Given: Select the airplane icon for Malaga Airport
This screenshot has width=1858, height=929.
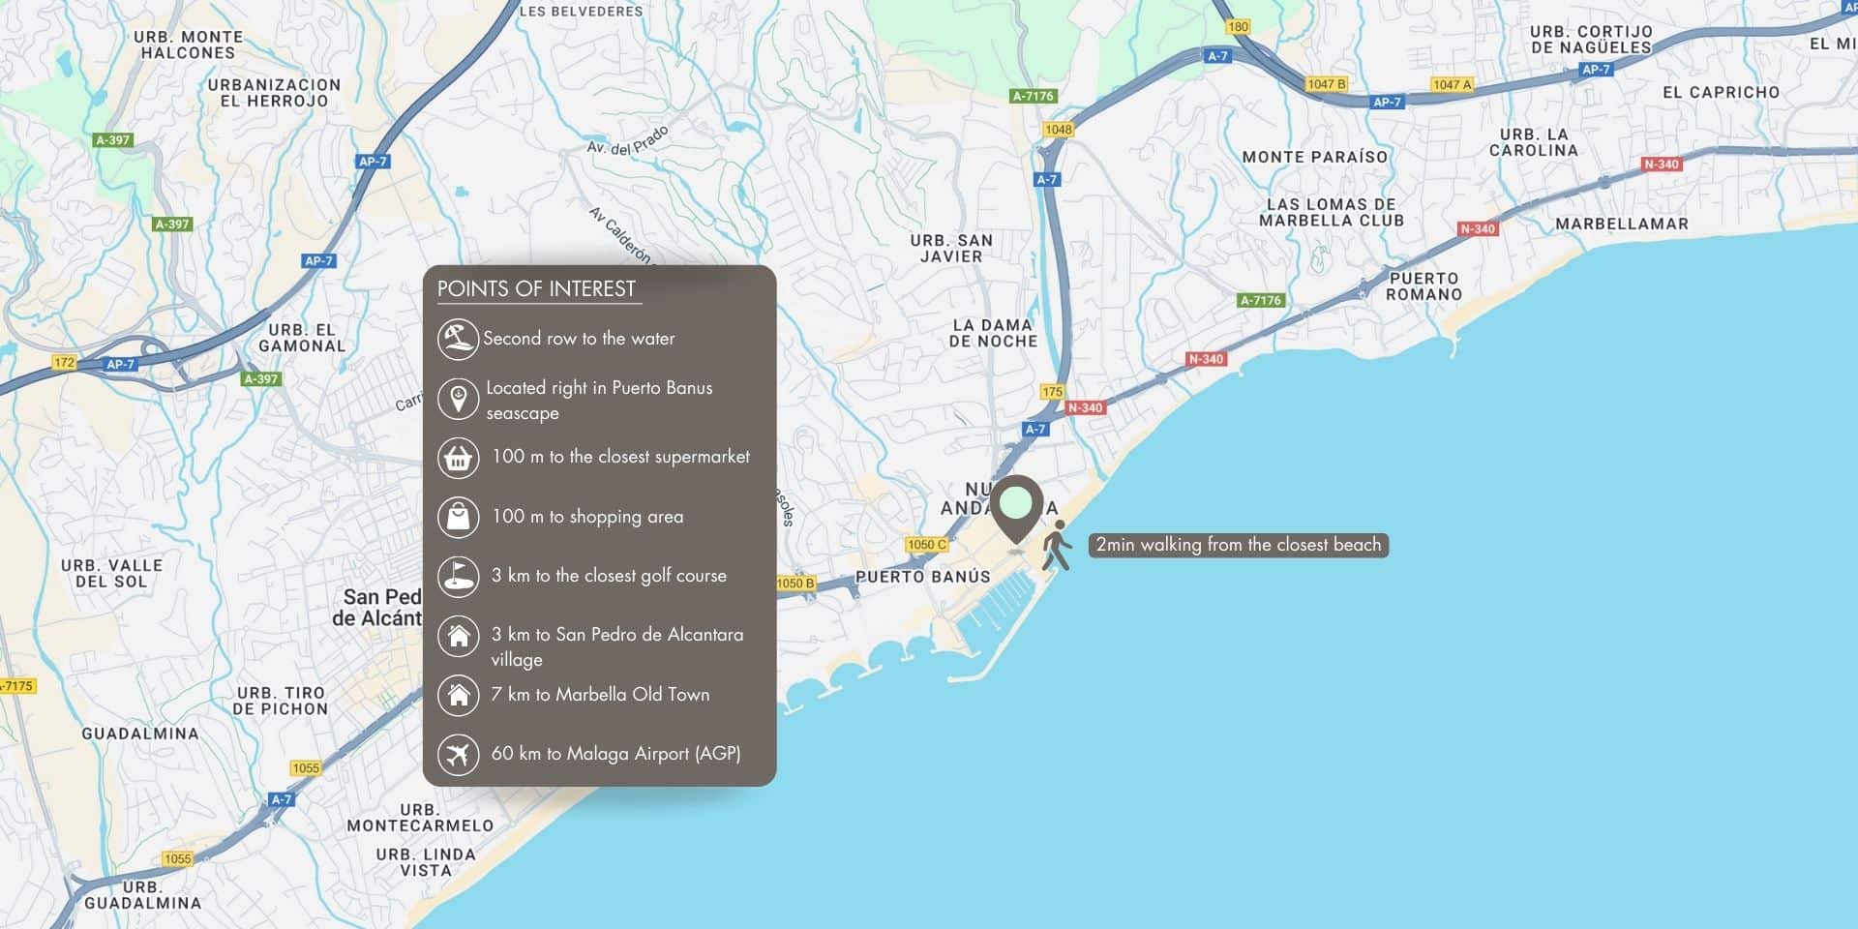Looking at the screenshot, I should pos(458,754).
